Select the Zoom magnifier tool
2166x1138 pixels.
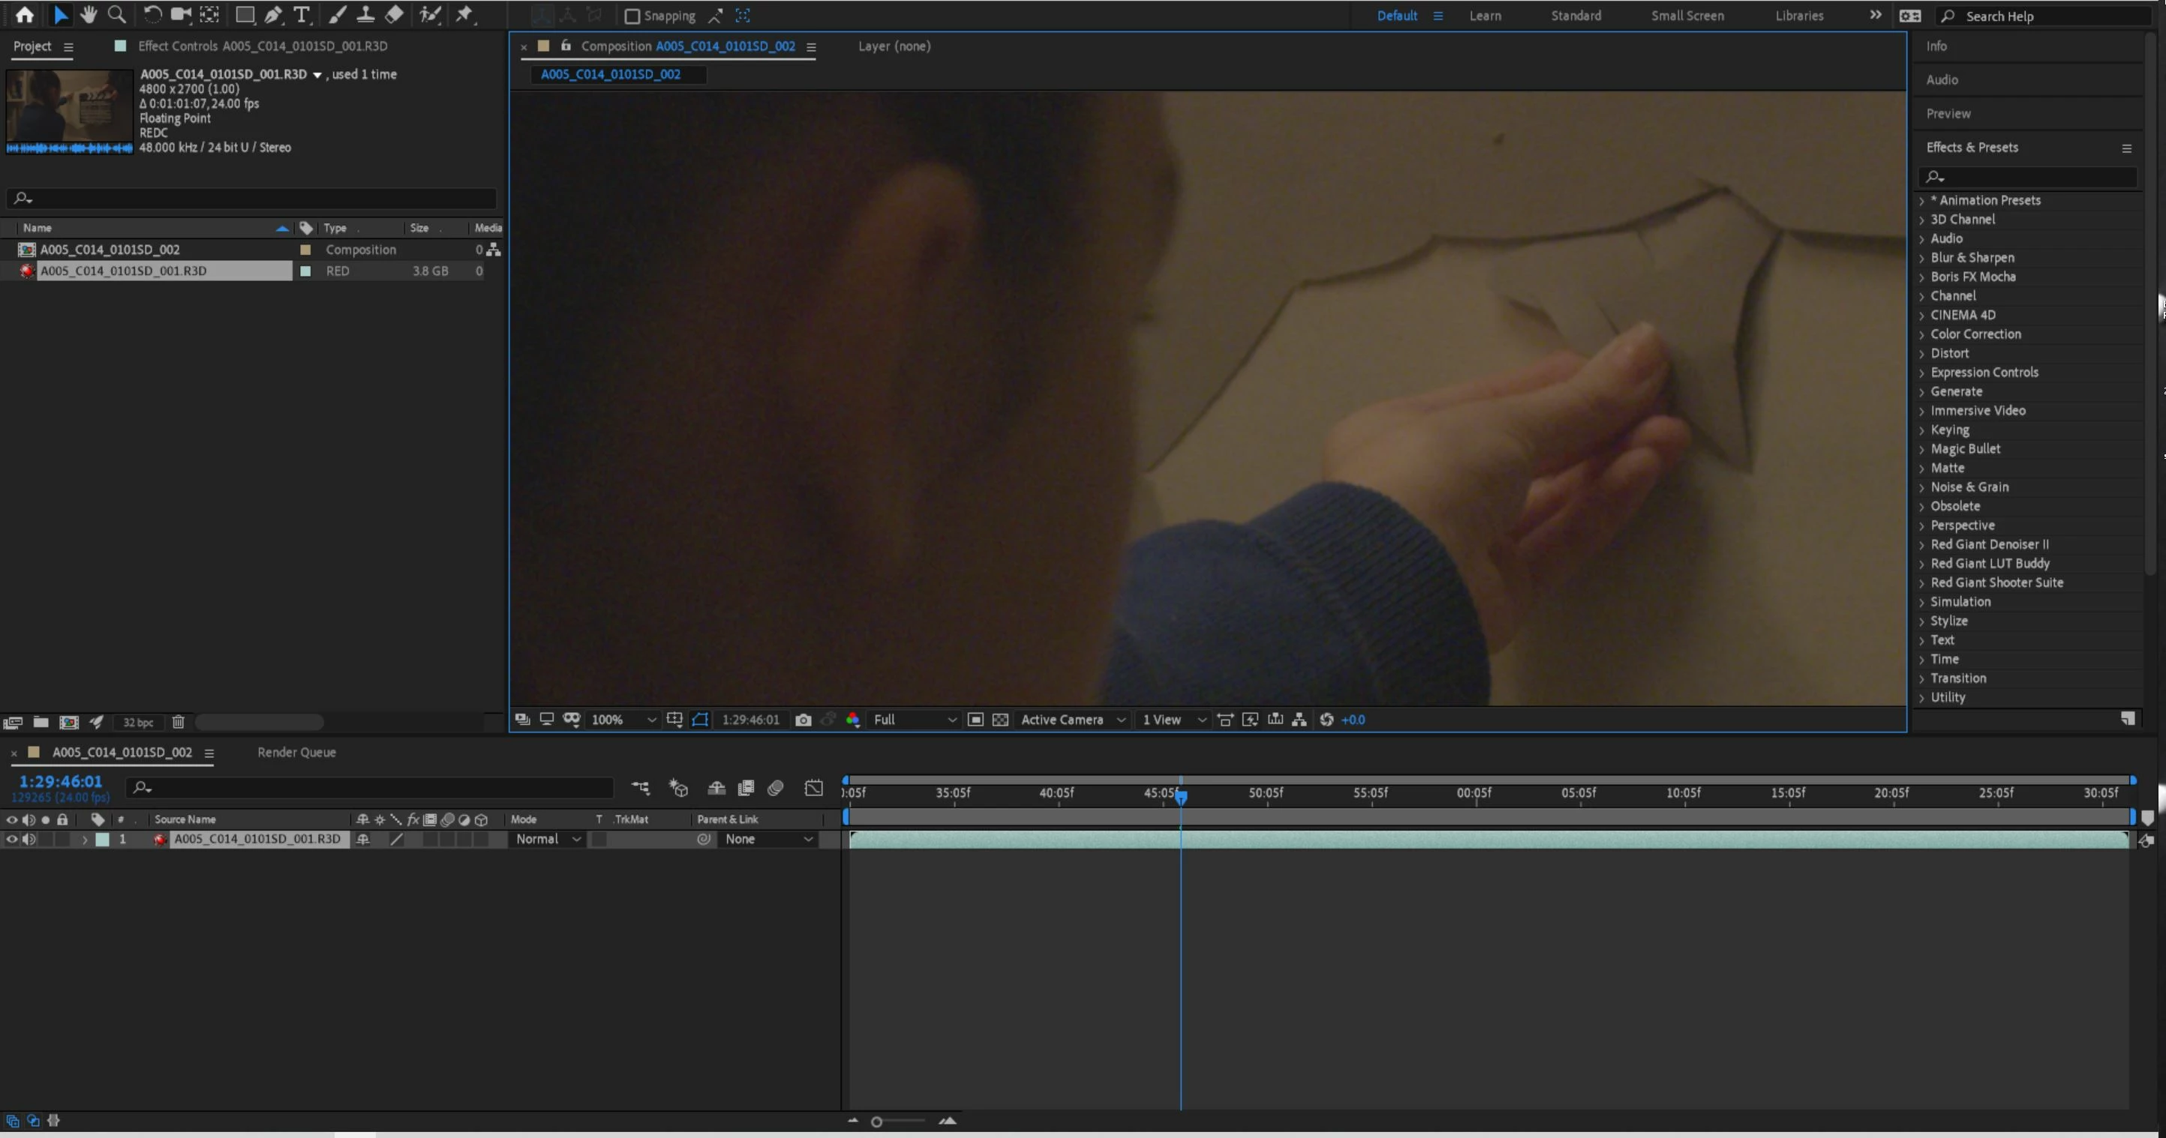point(117,15)
